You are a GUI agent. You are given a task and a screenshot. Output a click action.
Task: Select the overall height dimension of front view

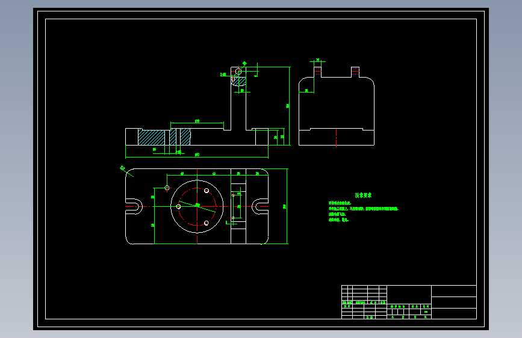(289, 106)
